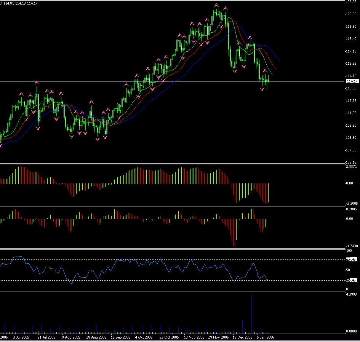This screenshot has width=360, height=342.
Task: Select the 0.7085 oscillator scale maximum
Action: (x=352, y=209)
